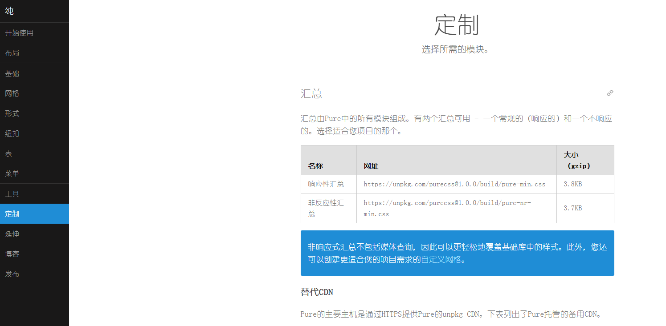Viewport: 666px width, 326px height.
Task: Open the 基础 sidebar page
Action: point(34,73)
